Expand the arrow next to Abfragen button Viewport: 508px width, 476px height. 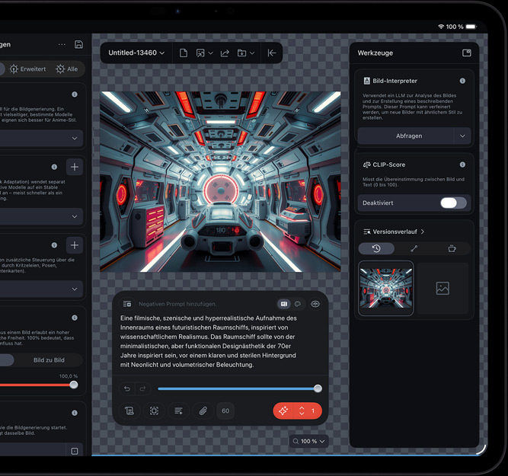click(462, 136)
